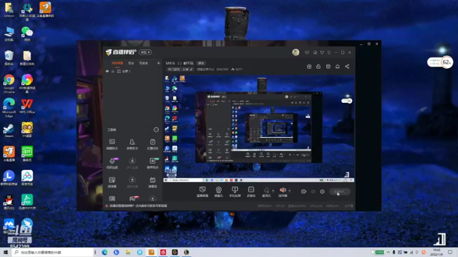This screenshot has width=458, height=257.
Task: Click the stream preview canvas
Action: [x=259, y=129]
